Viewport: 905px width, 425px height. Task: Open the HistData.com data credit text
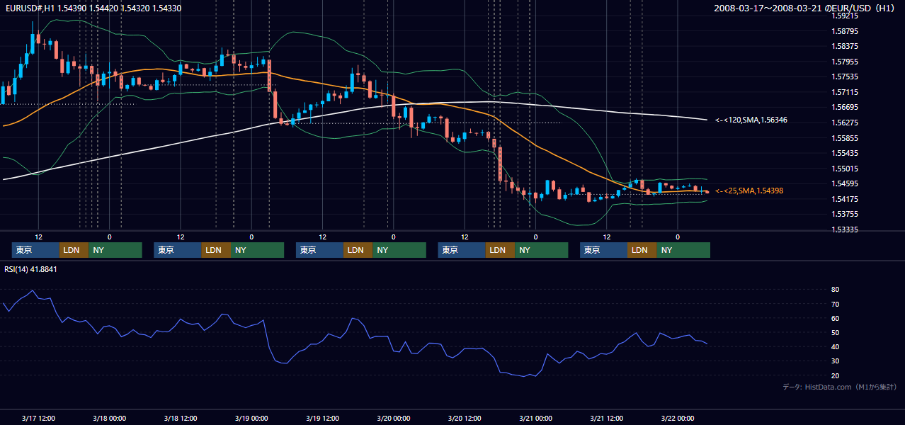point(841,387)
